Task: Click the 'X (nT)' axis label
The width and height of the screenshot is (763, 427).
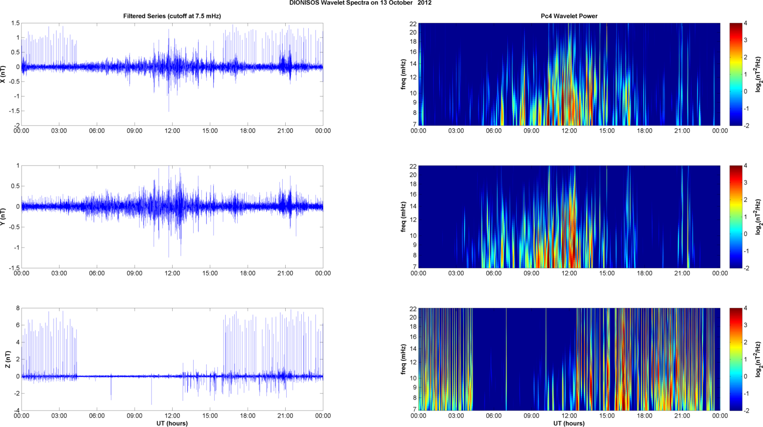Action: pos(4,74)
